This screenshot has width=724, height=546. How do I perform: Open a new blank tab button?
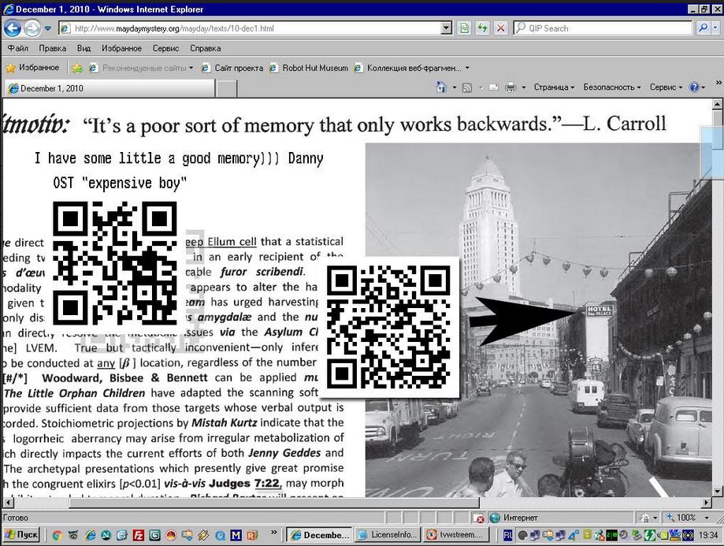227,88
